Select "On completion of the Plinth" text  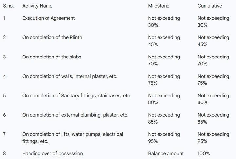click(52, 37)
